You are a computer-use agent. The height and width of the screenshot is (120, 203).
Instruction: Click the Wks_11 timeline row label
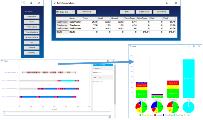coord(10,97)
